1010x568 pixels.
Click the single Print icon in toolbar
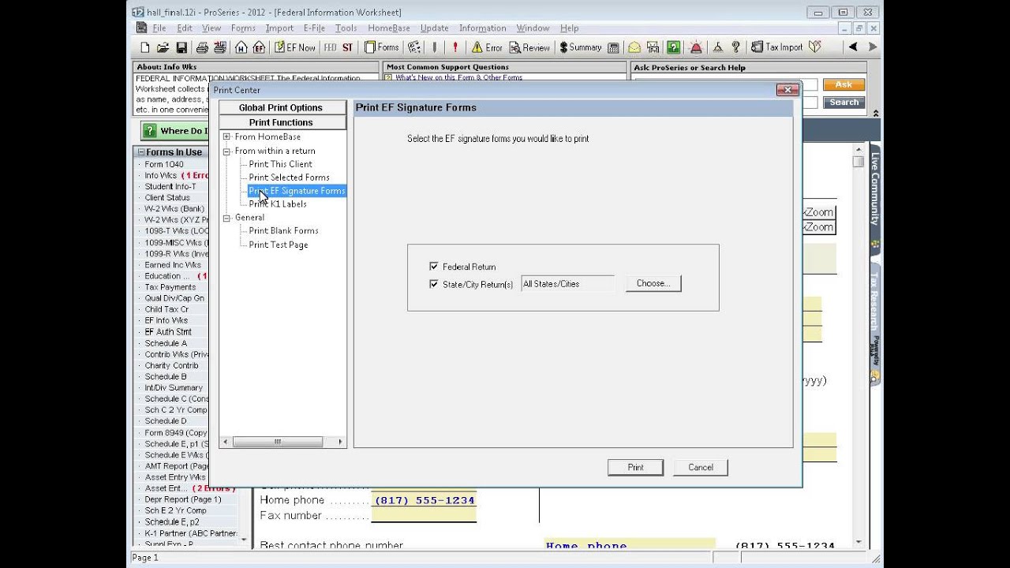tap(202, 47)
